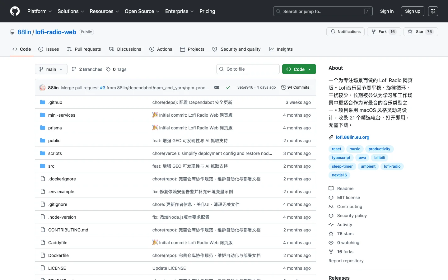Click the book icon next to Readme

point(331,189)
